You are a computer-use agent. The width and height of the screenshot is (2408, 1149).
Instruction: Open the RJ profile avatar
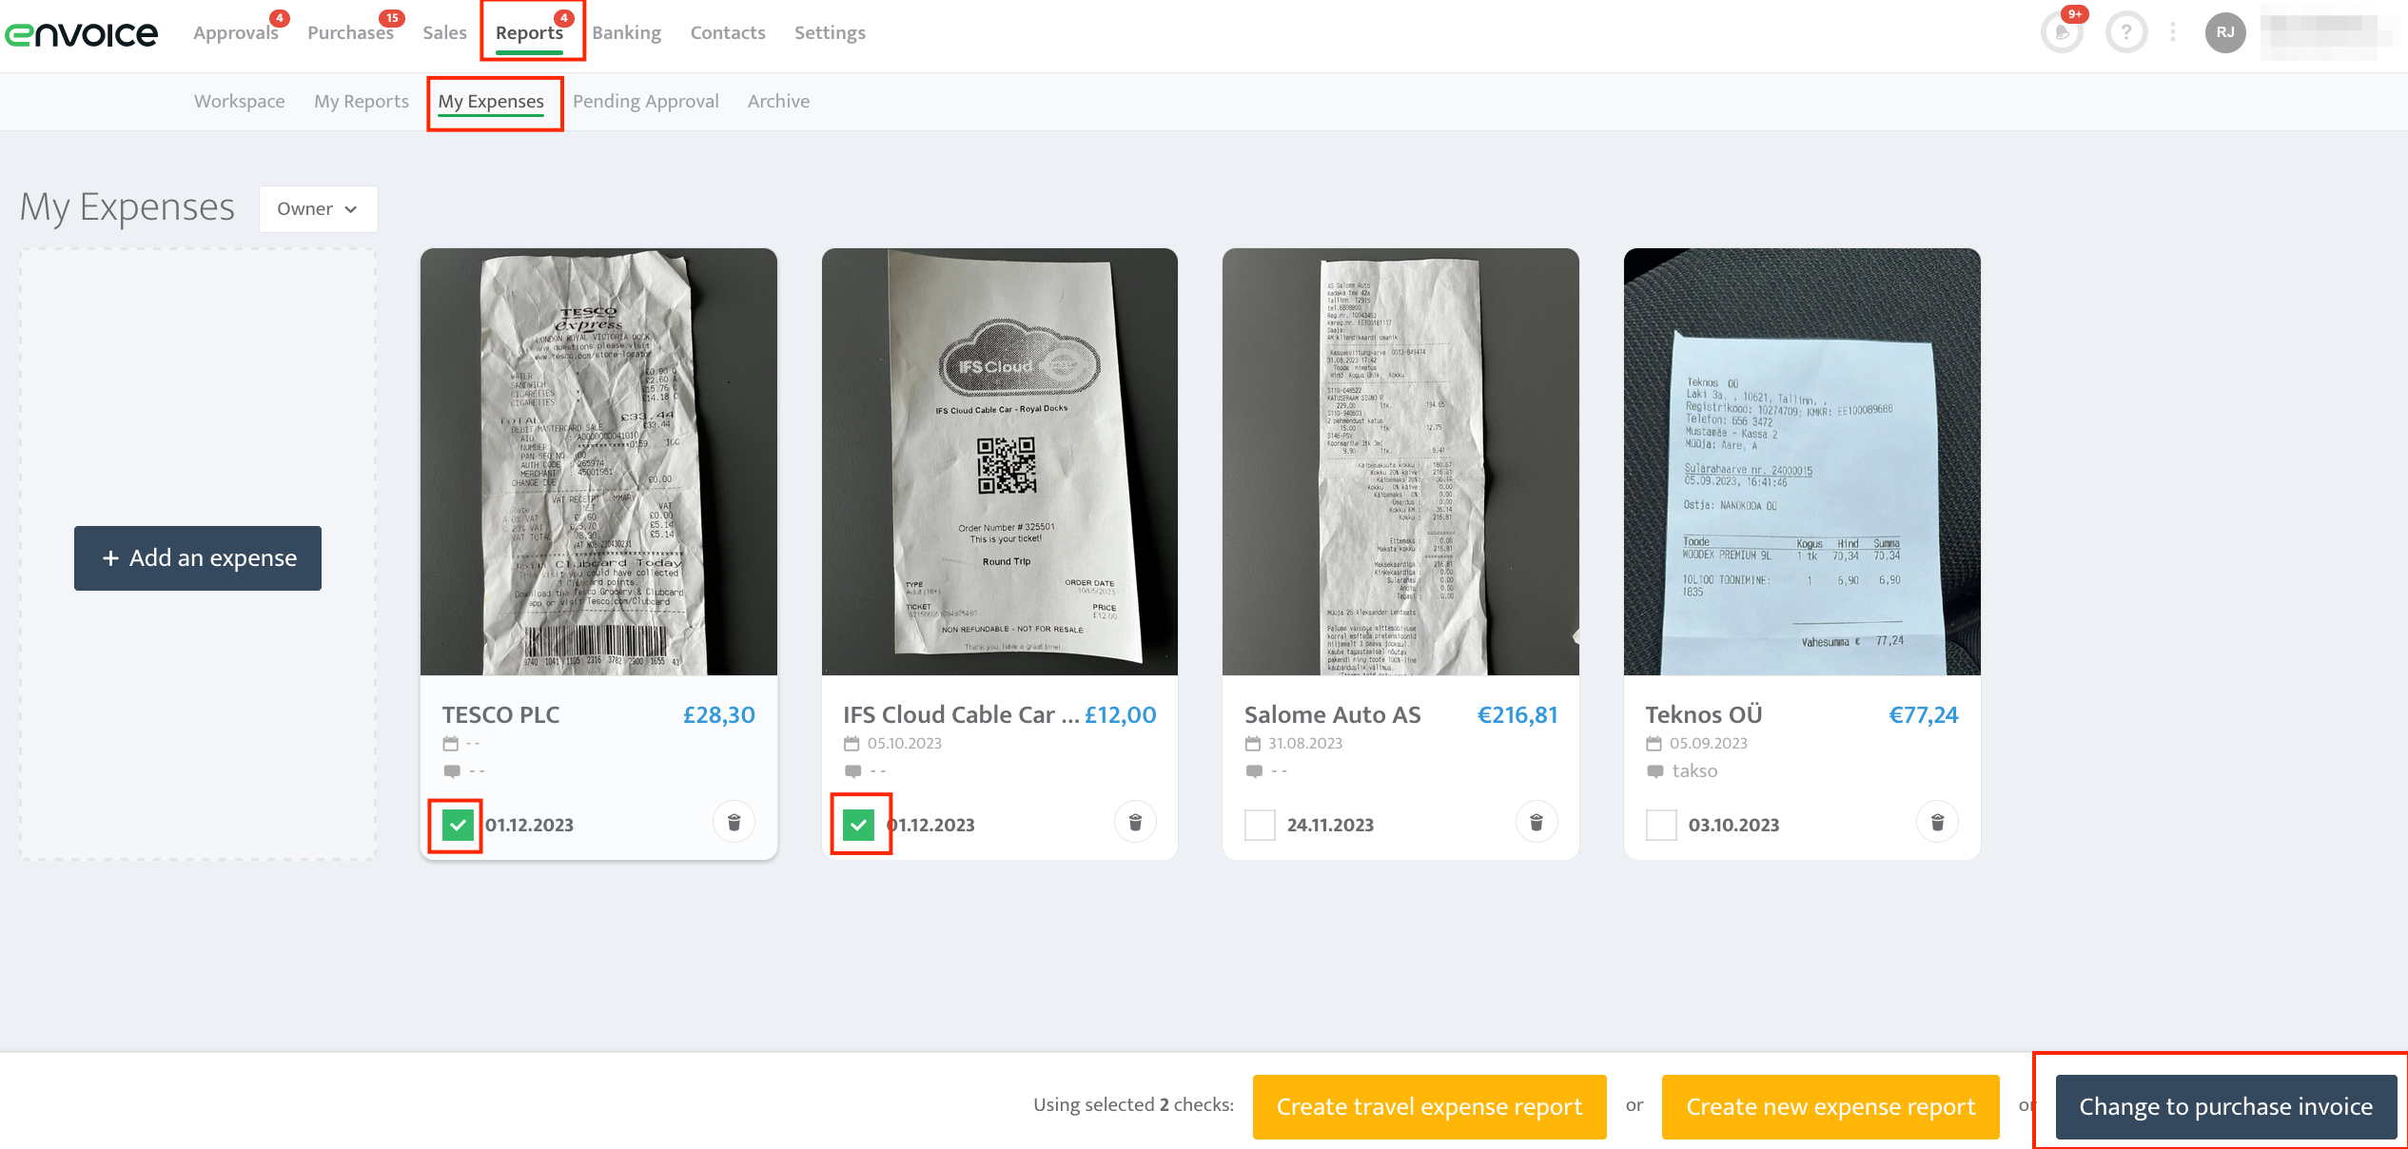pyautogui.click(x=2224, y=31)
